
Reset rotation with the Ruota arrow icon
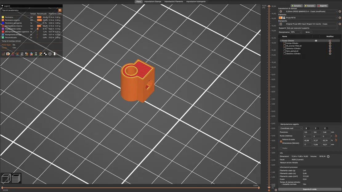tap(336, 136)
